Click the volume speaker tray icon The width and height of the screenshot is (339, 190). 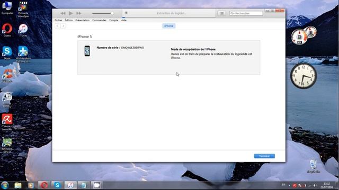315,185
